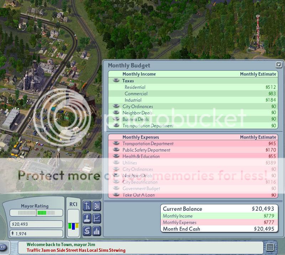
Task: Click the Neighbor Deals income label
Action: coord(138,113)
